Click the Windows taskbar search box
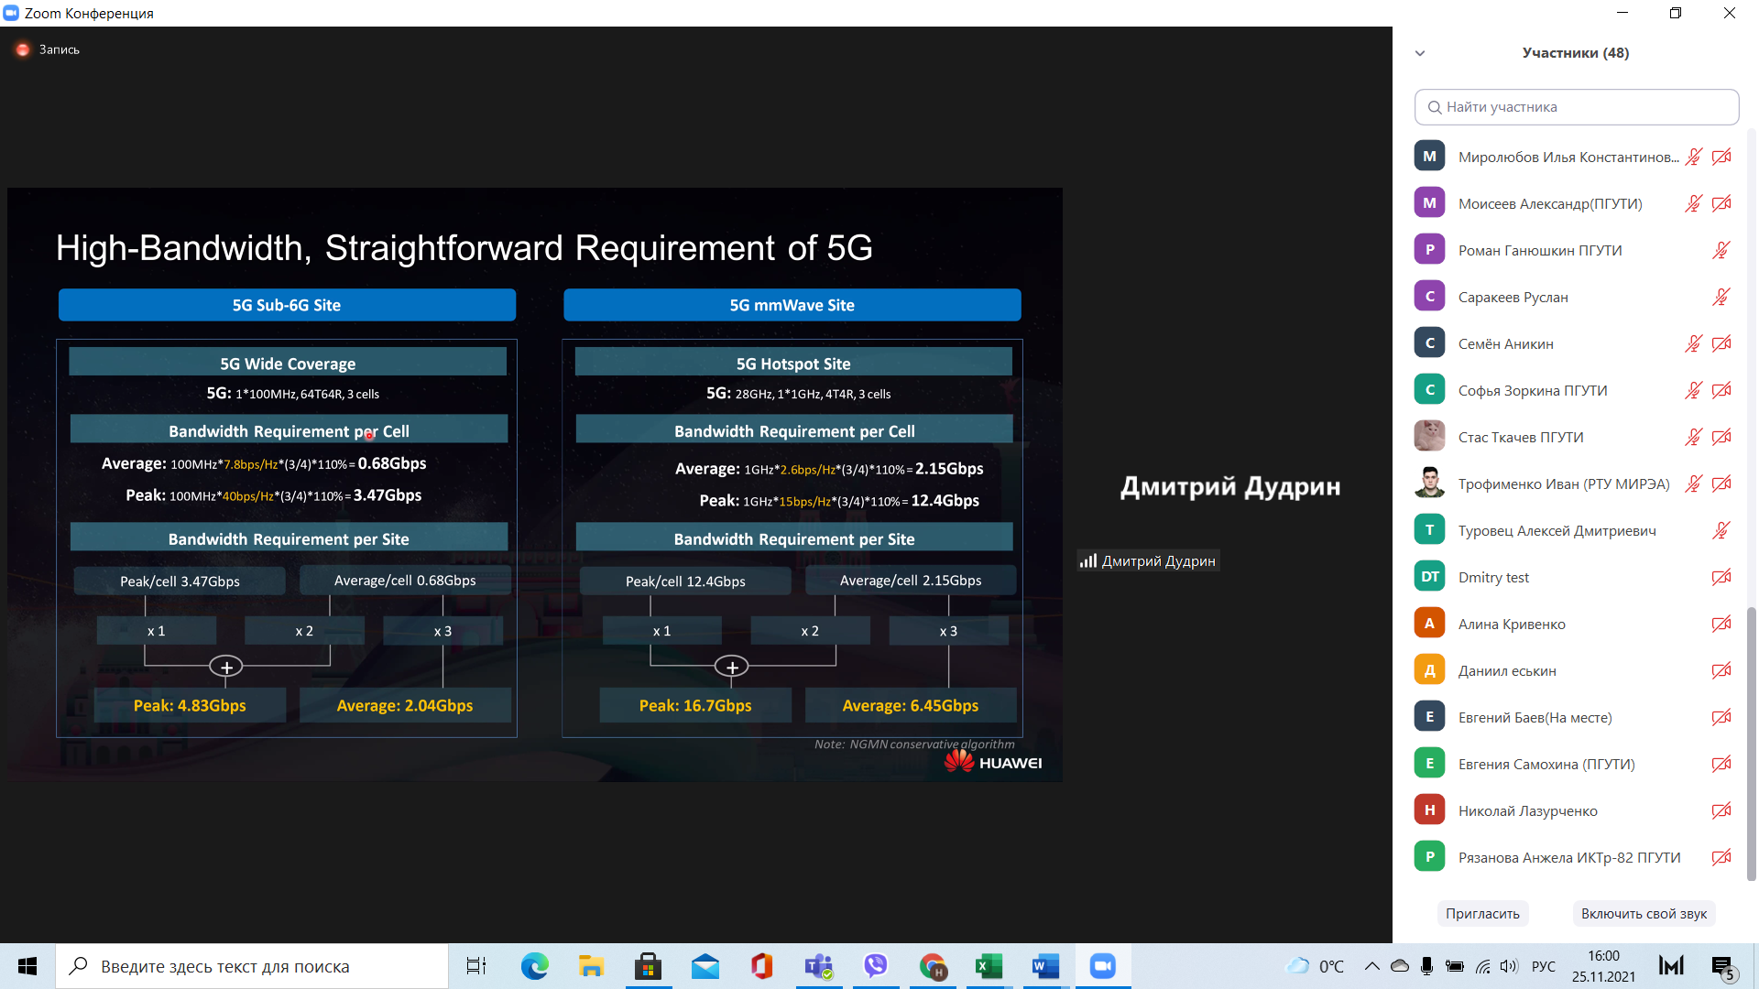 252,966
